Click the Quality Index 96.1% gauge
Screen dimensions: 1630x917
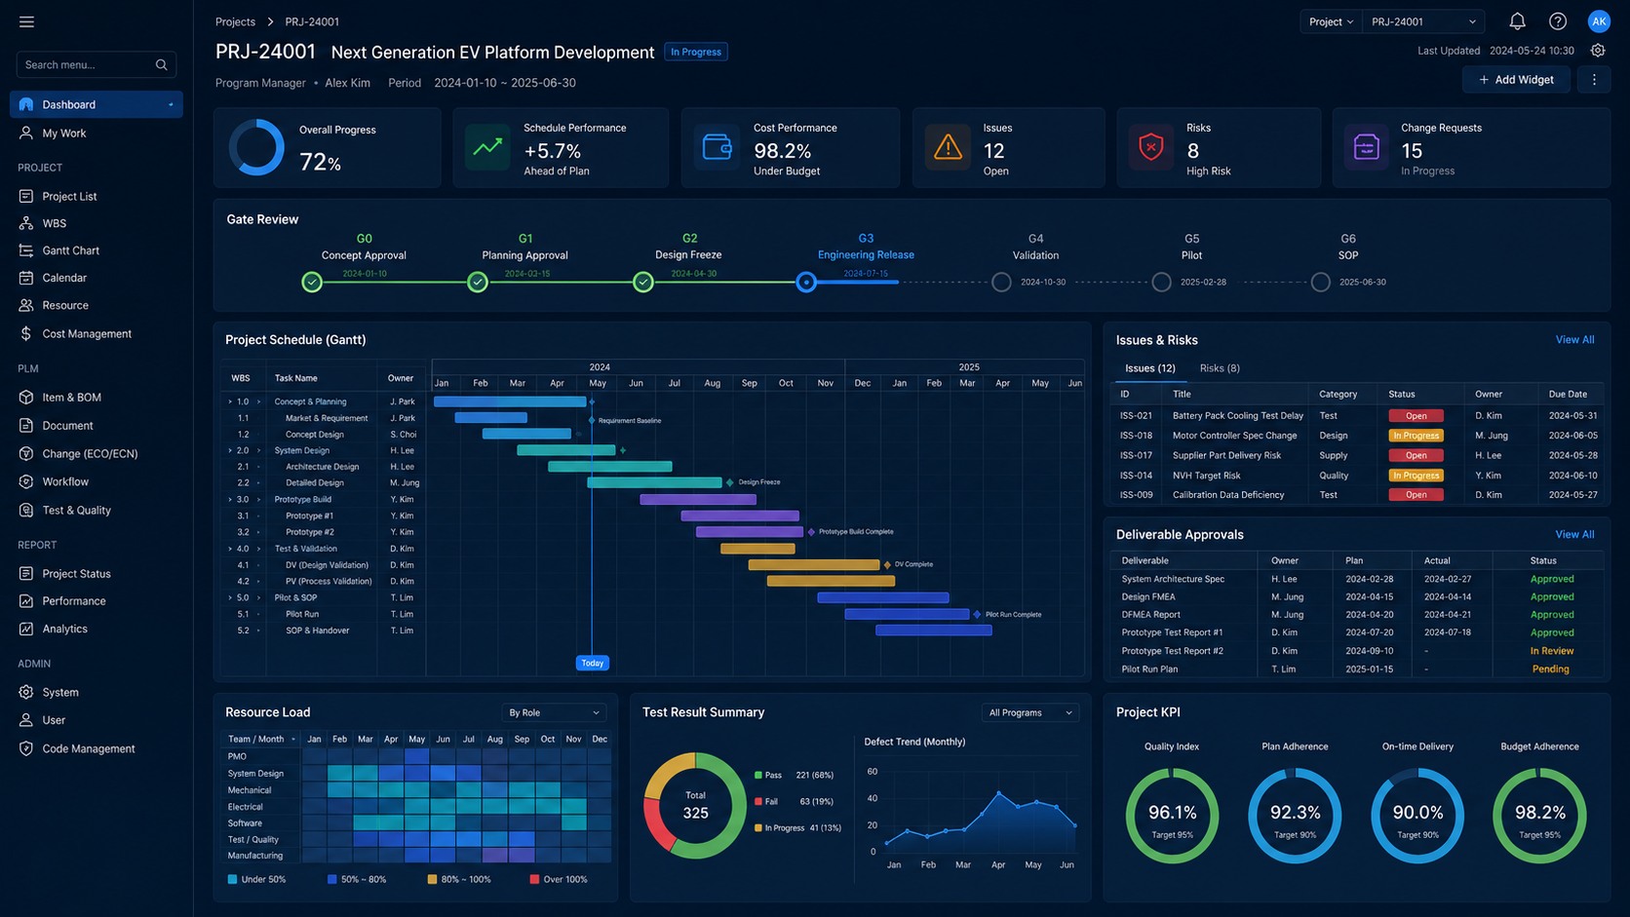coord(1172,817)
